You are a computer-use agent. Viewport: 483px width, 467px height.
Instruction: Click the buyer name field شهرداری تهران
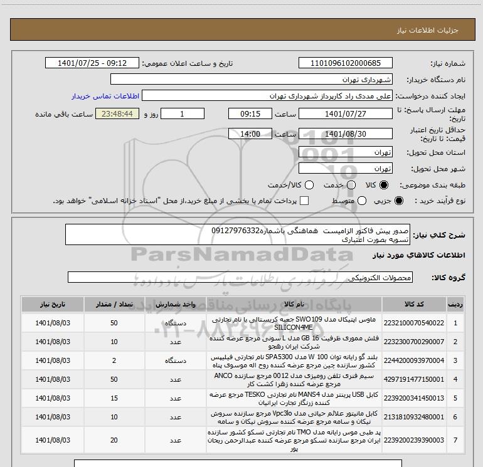coord(252,79)
